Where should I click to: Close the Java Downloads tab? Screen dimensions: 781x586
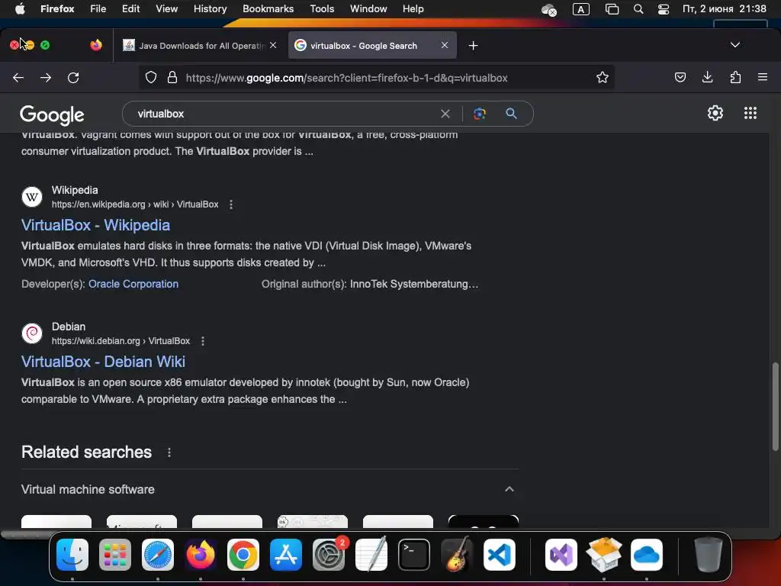273,45
